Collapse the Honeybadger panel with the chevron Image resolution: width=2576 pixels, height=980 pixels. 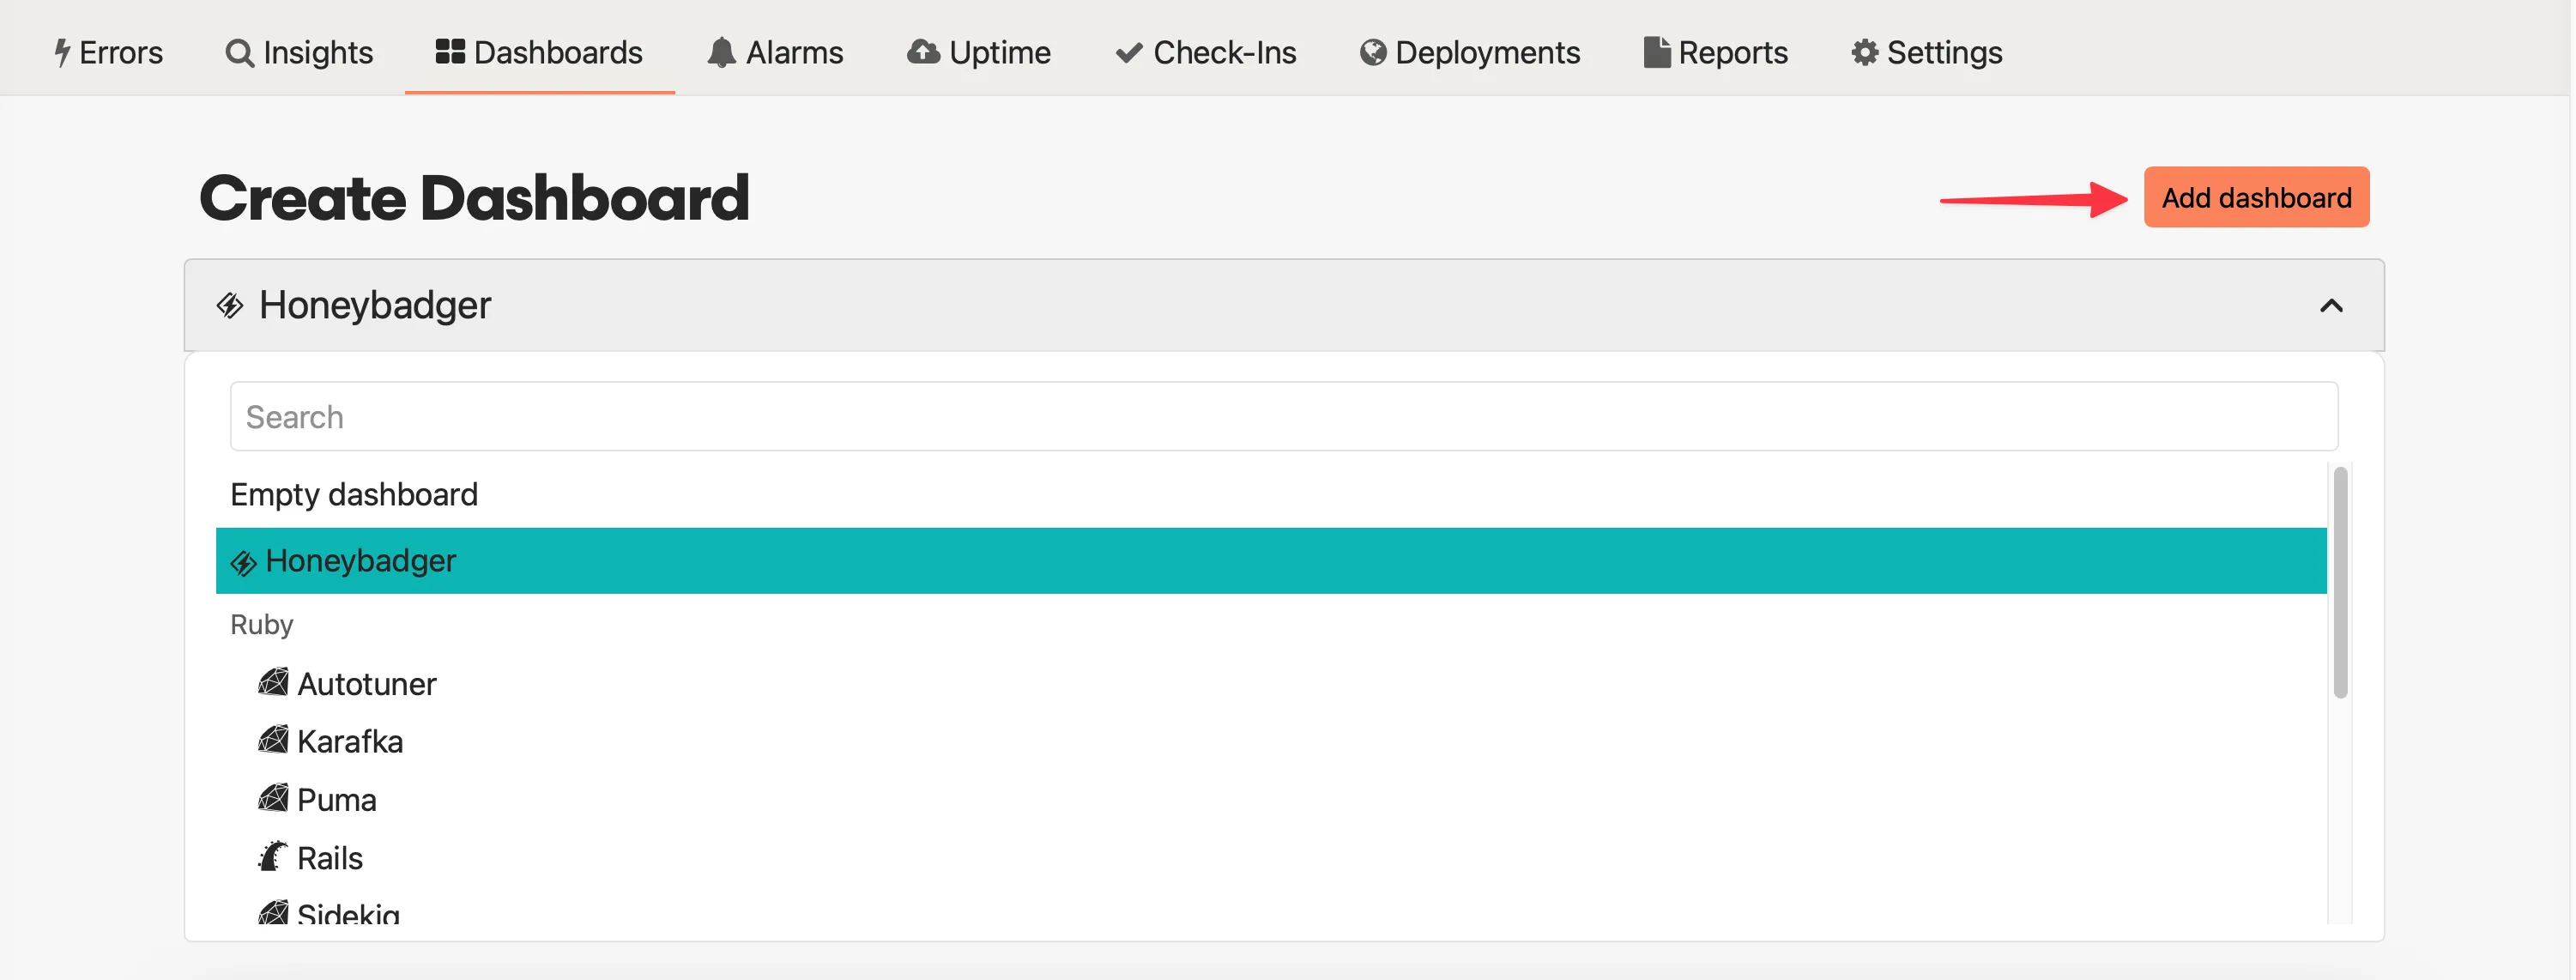(x=2333, y=306)
